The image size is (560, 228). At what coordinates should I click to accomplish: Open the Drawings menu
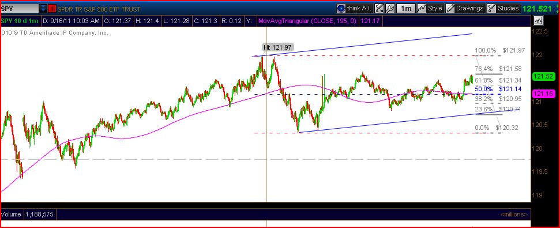(469, 8)
